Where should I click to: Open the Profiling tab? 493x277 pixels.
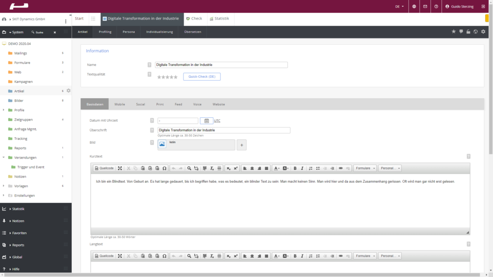pos(105,32)
